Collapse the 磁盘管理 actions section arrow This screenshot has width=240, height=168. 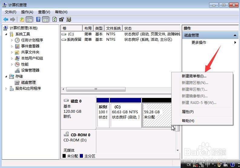(235, 35)
